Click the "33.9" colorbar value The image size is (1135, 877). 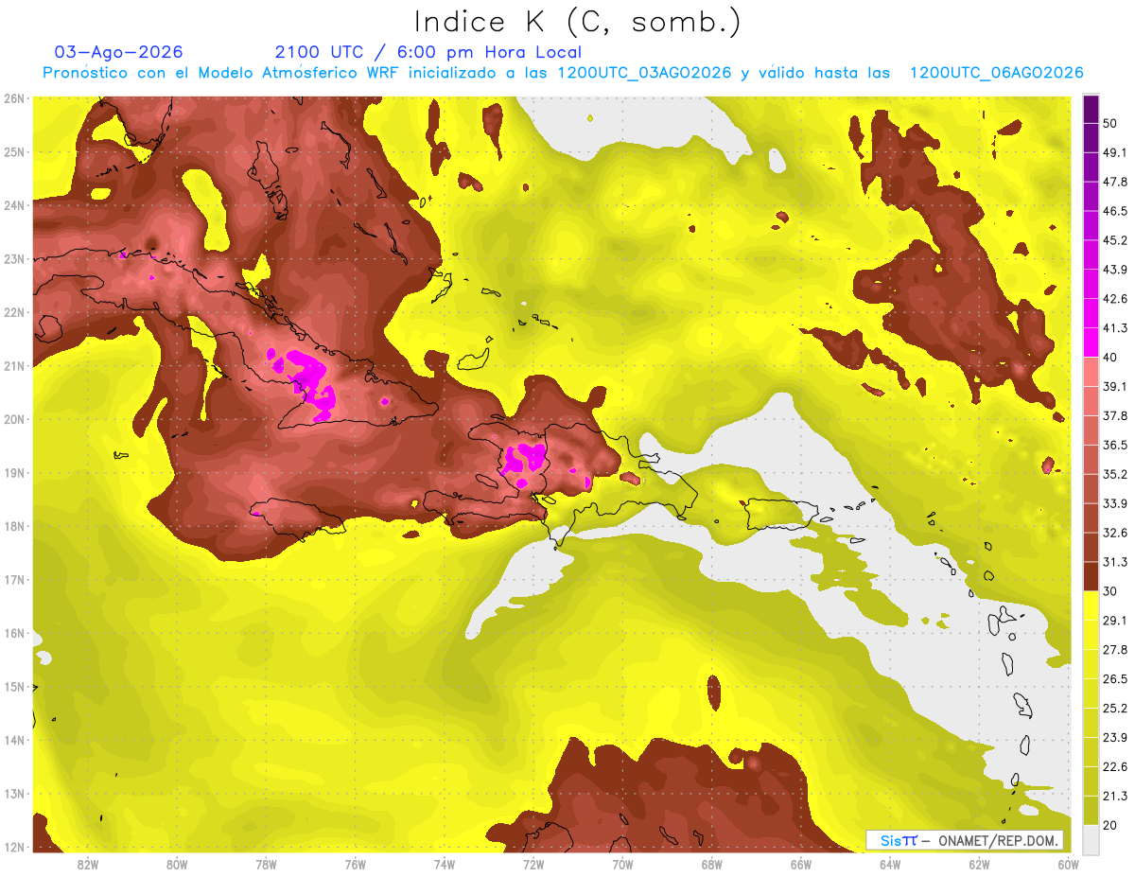[x=1115, y=503]
